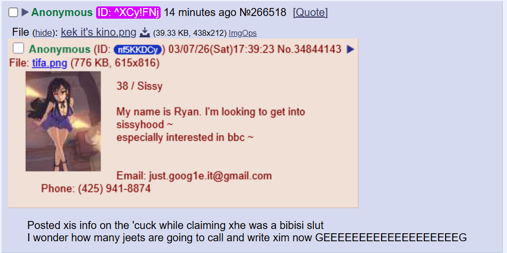507x253 pixels.
Task: Open the "kek it's kino.png" file link
Action: coord(99,32)
